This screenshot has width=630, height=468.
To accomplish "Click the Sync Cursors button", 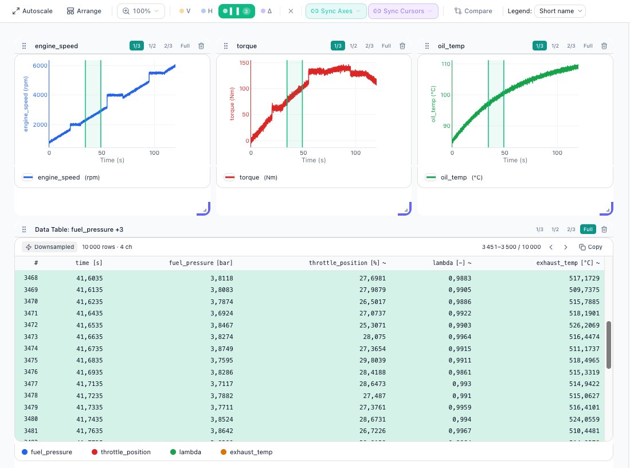I will tap(403, 11).
